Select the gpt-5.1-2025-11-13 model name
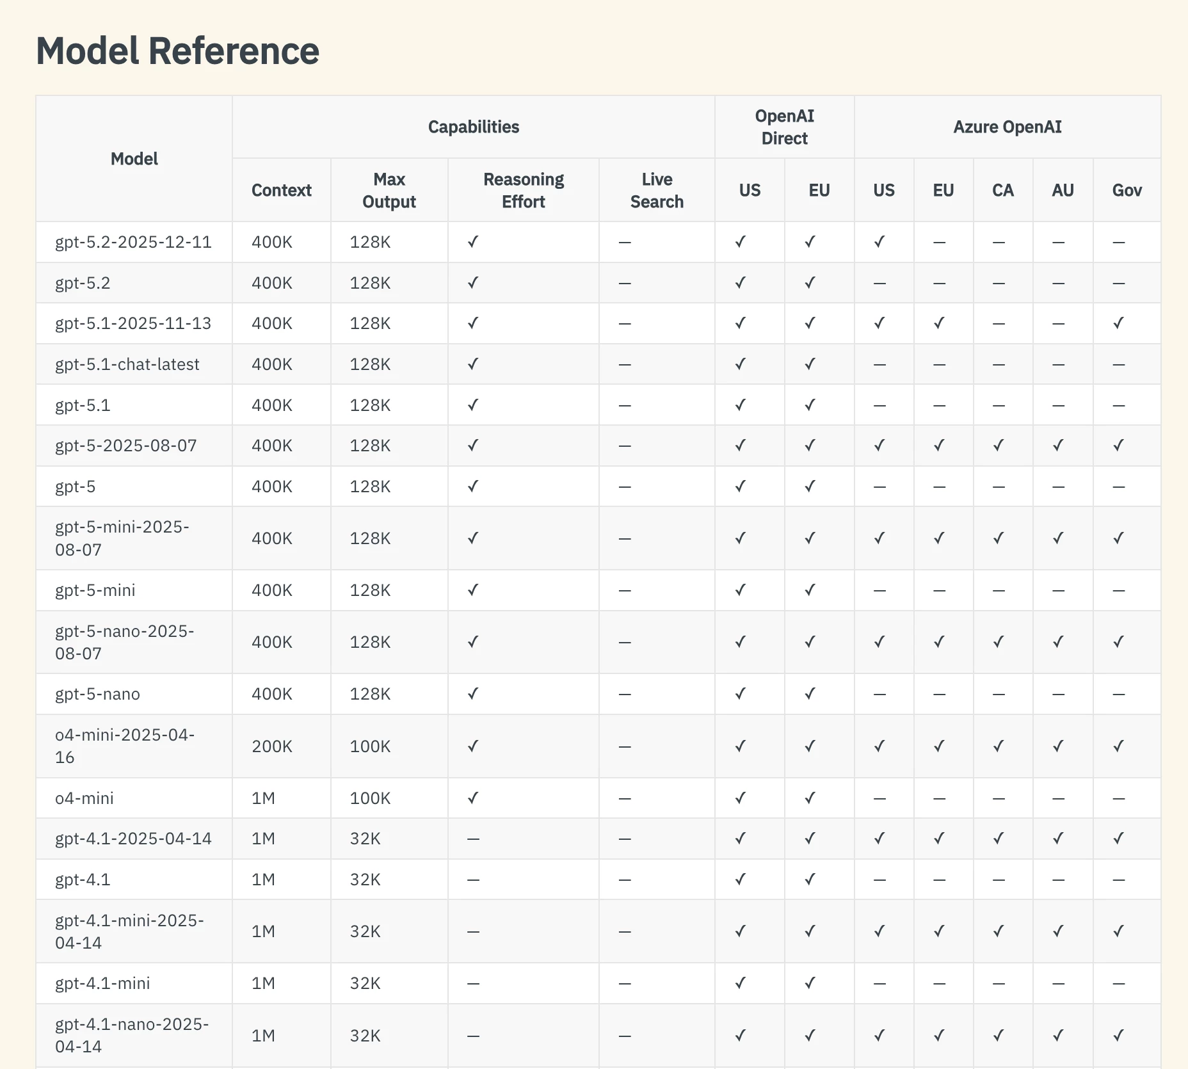This screenshot has width=1188, height=1069. pos(133,323)
